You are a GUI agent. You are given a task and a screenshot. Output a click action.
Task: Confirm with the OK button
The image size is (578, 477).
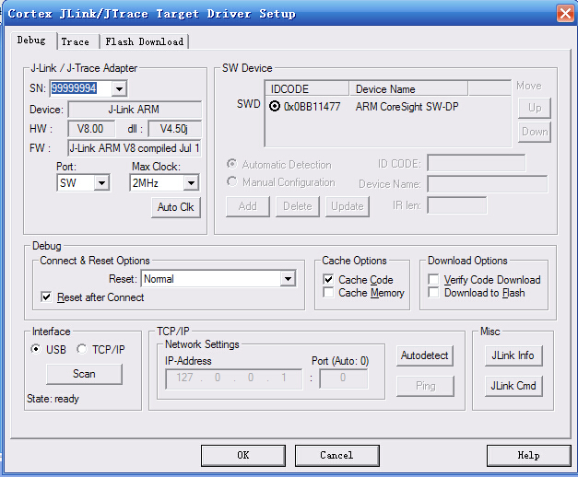point(243,456)
